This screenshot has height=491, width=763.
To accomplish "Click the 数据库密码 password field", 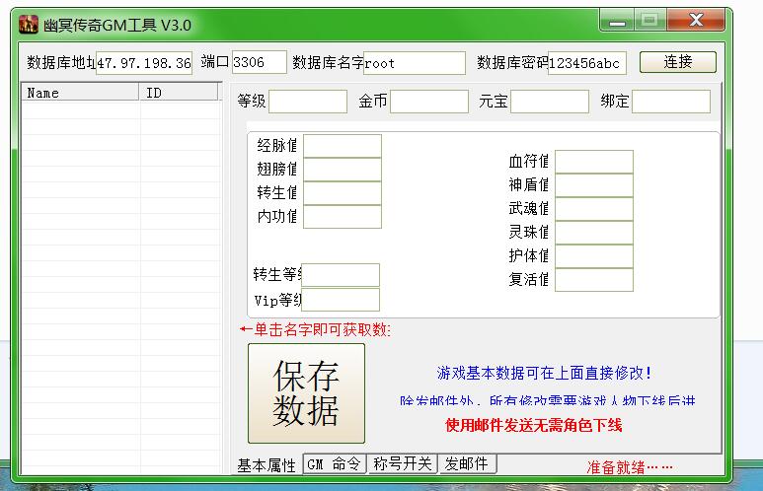I will click(x=586, y=63).
